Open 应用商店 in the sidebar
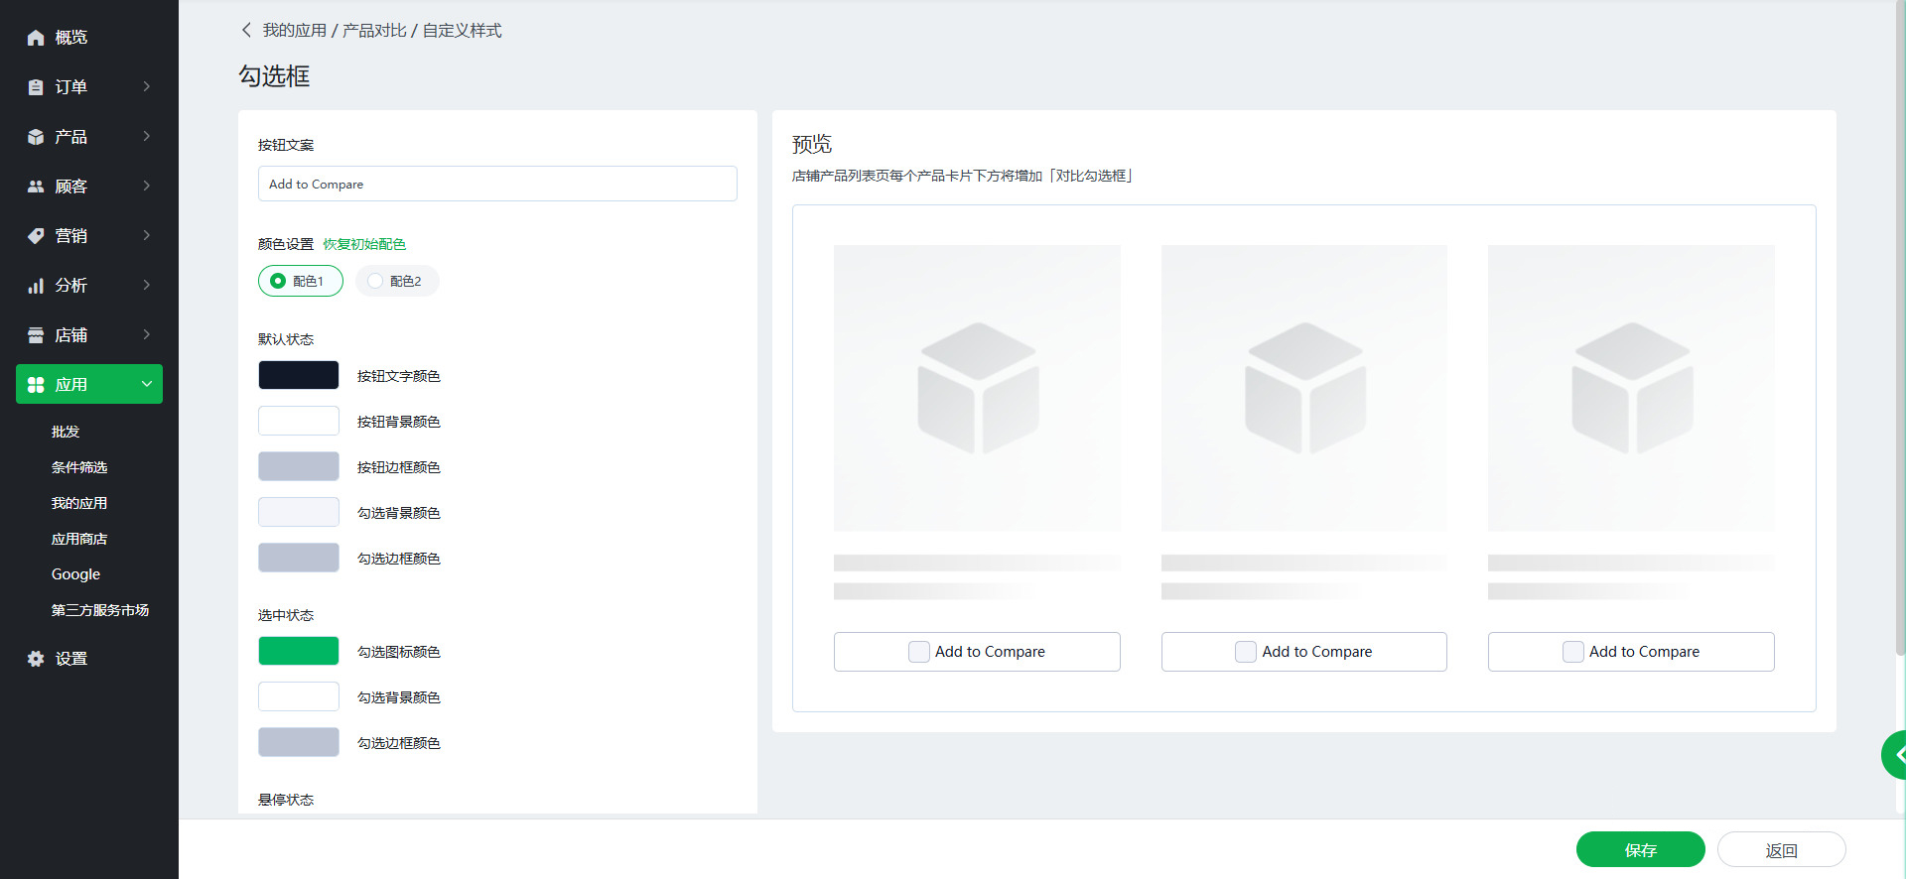Viewport: 1906px width, 879px height. point(79,539)
